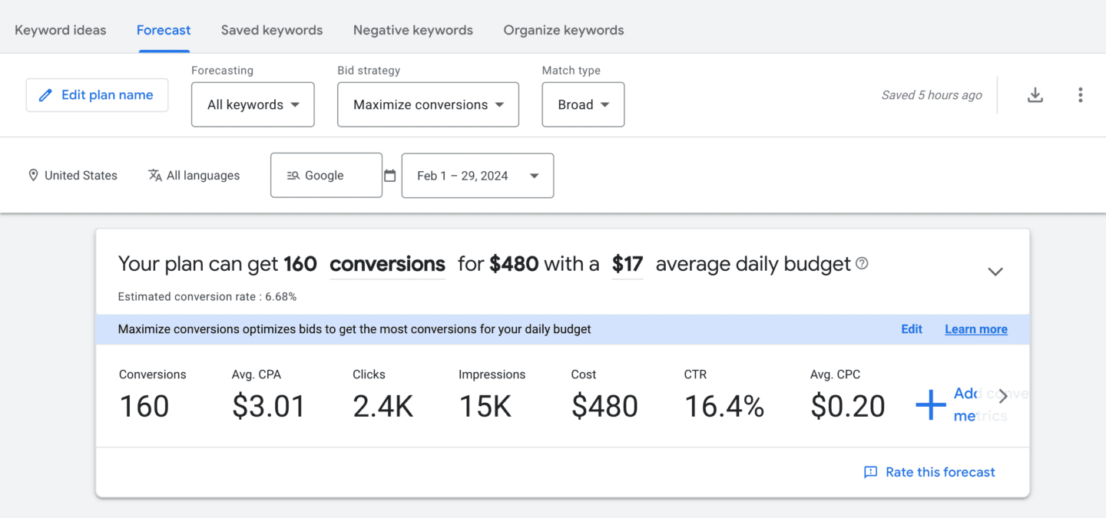Image resolution: width=1106 pixels, height=518 pixels.
Task: Open the Feb 1 – 29 date range selector
Action: [477, 175]
